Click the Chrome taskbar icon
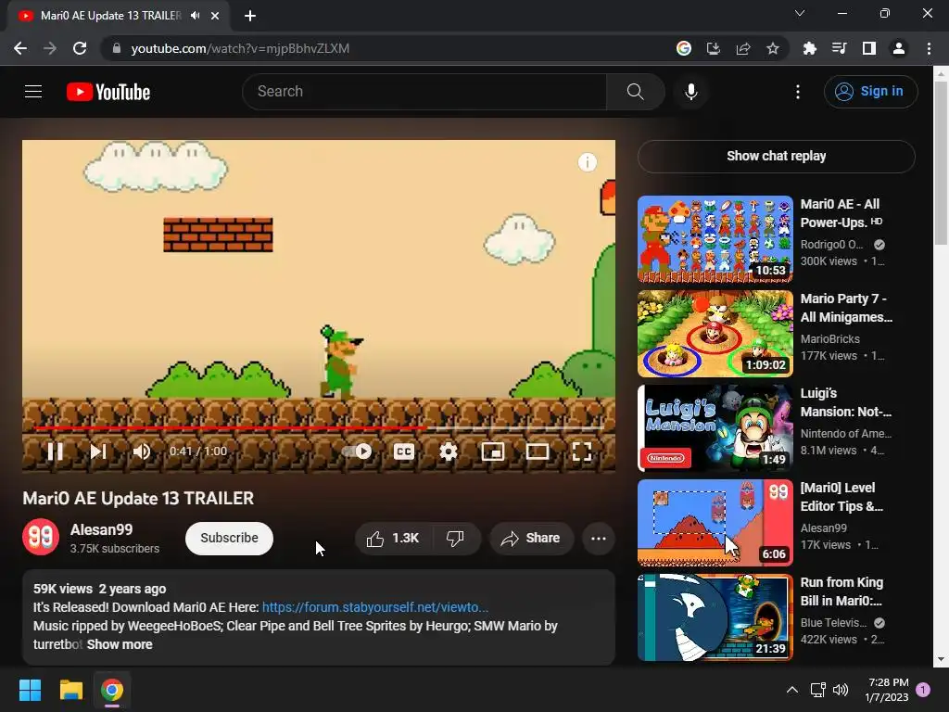This screenshot has width=949, height=712. (x=112, y=690)
